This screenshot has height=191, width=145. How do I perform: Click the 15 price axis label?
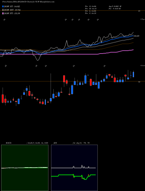(139, 11)
